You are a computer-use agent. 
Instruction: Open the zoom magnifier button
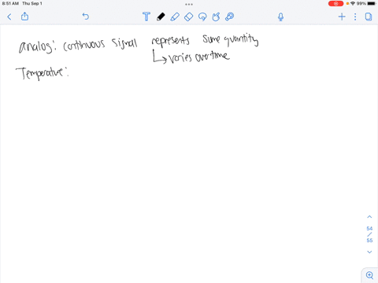(x=369, y=275)
